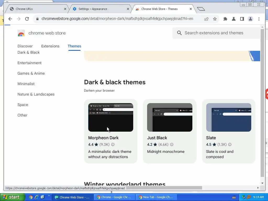The image size is (268, 201).
Task: Select the Themes section tab
Action: [74, 46]
